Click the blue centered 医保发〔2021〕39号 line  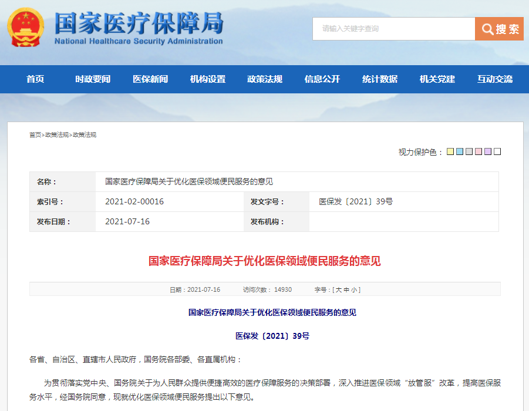click(272, 336)
